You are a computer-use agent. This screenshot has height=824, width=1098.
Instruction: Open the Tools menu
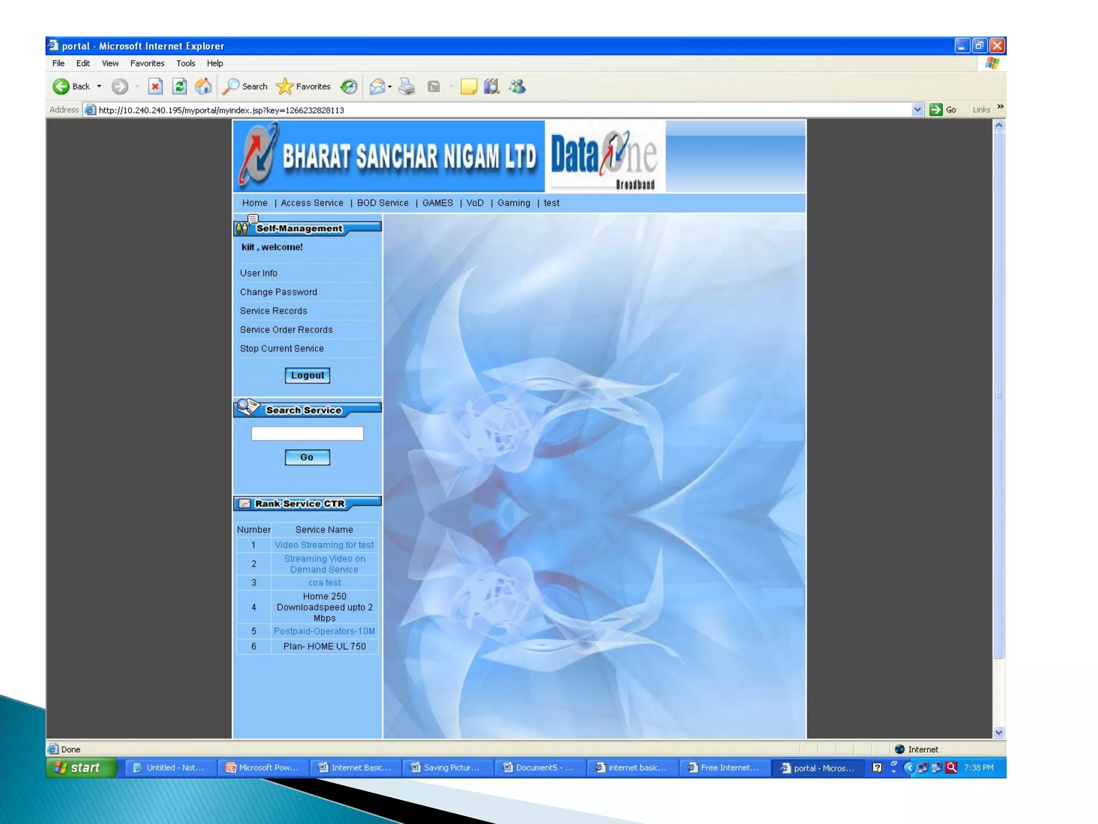[186, 63]
